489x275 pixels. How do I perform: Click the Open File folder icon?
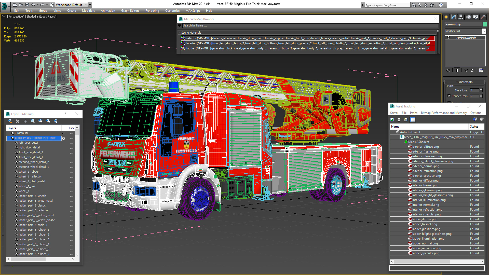pos(21,5)
